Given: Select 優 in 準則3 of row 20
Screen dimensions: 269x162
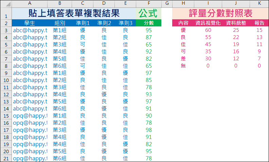Looking at the screenshot, I should click(125, 151).
